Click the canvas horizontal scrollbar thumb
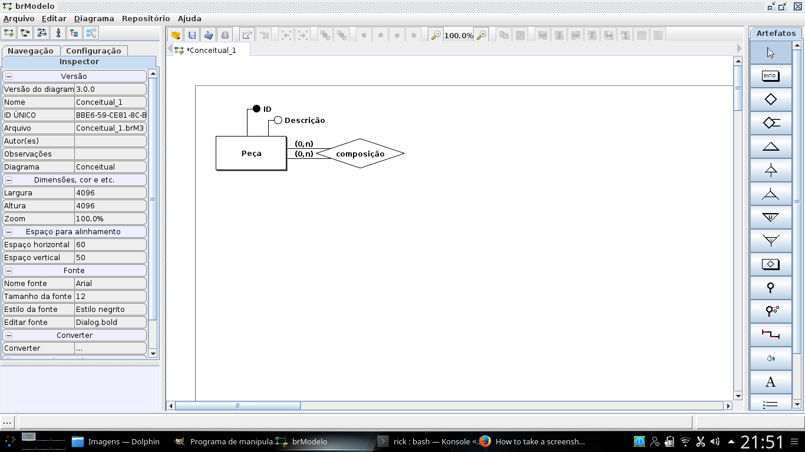The height and width of the screenshot is (452, 805). pos(238,406)
